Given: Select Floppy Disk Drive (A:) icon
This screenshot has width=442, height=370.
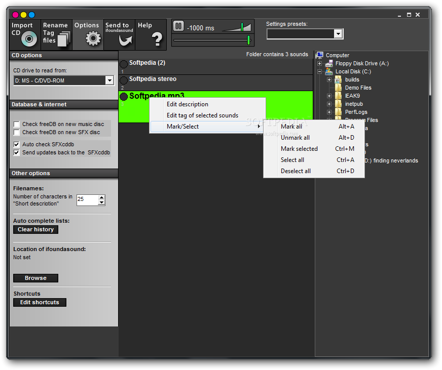Looking at the screenshot, I should click(329, 63).
